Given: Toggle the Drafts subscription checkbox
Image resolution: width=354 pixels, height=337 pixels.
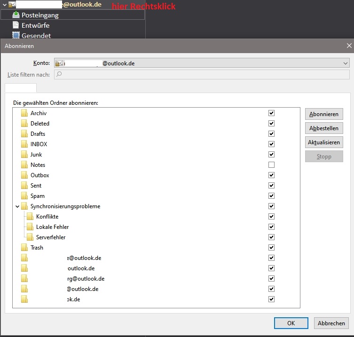Looking at the screenshot, I should pos(271,133).
